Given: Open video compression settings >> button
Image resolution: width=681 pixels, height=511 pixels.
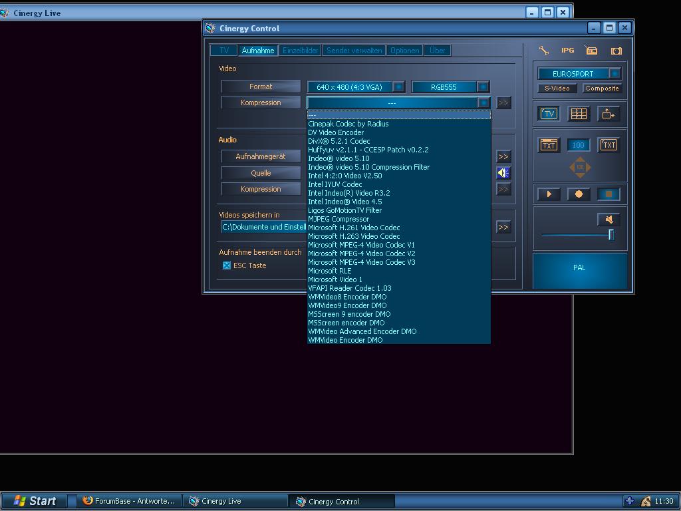Looking at the screenshot, I should (x=503, y=102).
